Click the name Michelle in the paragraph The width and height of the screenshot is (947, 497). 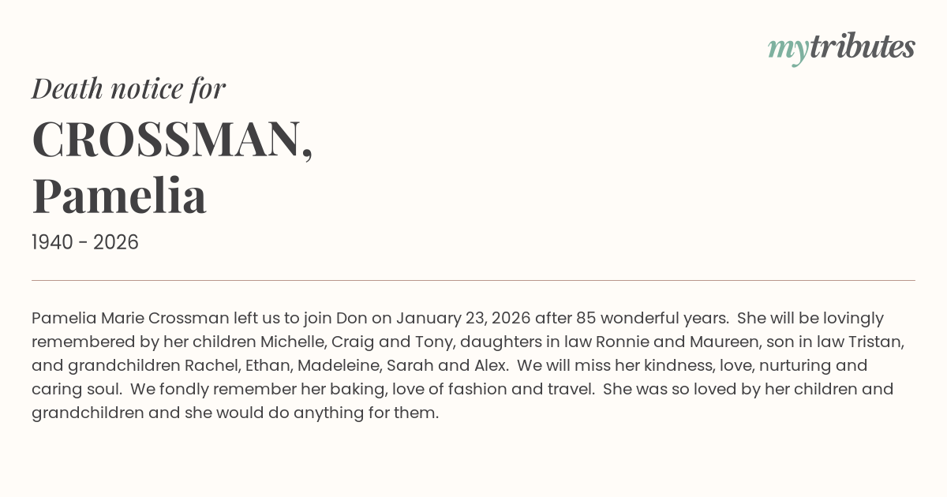pyautogui.click(x=293, y=342)
